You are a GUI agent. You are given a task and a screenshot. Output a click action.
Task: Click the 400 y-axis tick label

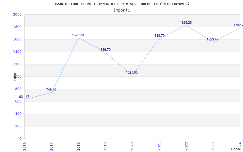coord(19,114)
